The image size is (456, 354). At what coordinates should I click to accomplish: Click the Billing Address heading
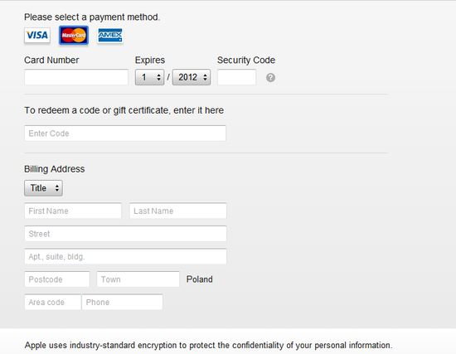[55, 169]
